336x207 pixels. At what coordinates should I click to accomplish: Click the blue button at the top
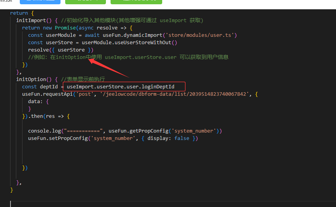coord(40,2)
